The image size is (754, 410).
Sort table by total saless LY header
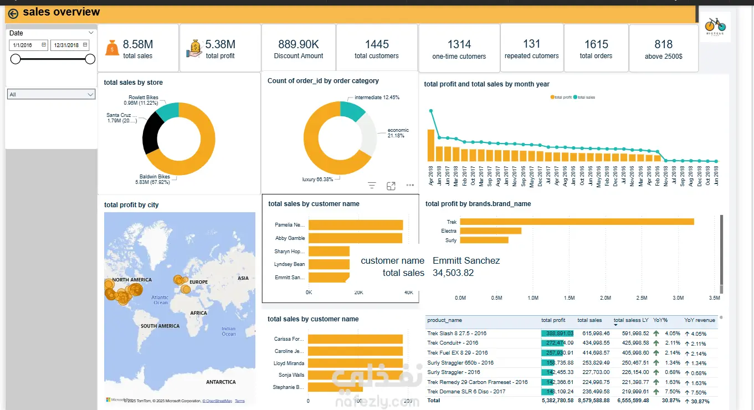click(x=631, y=320)
